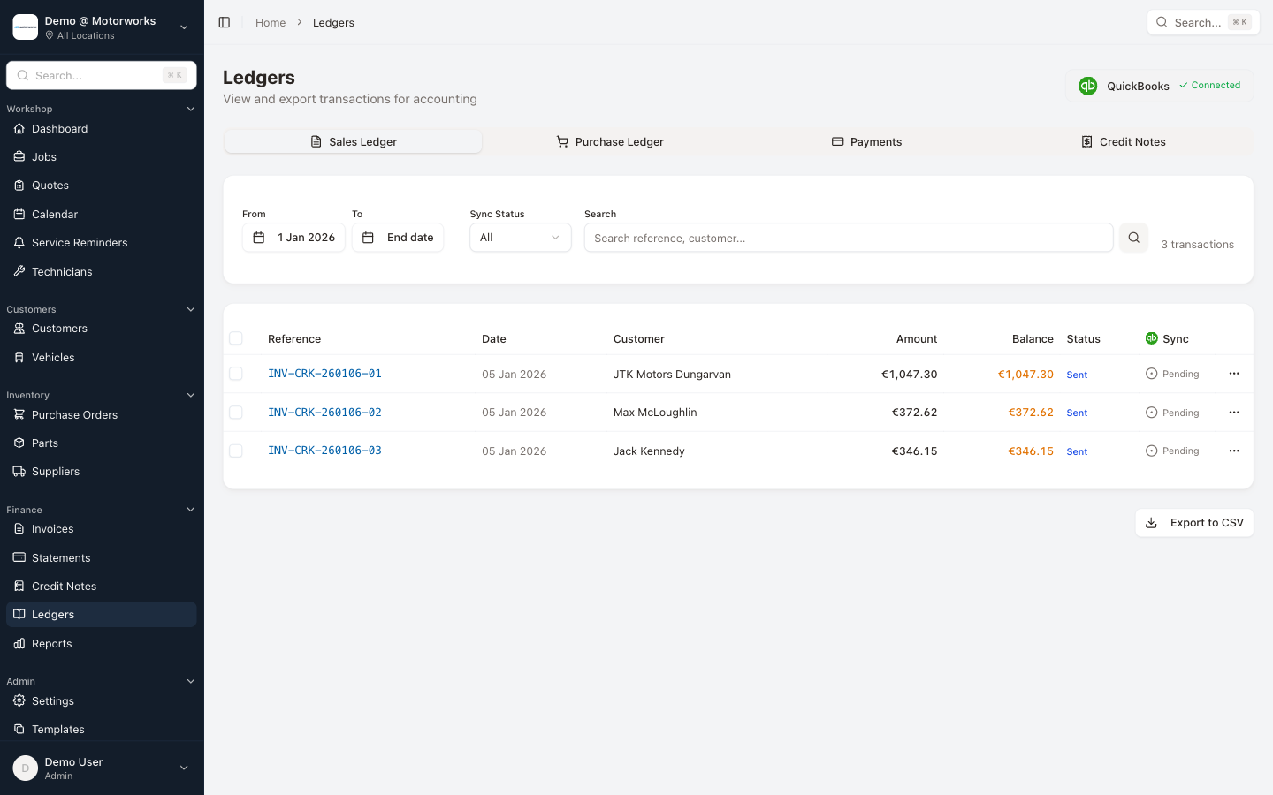
Task: Select Reports from the Finance section
Action: point(53,643)
